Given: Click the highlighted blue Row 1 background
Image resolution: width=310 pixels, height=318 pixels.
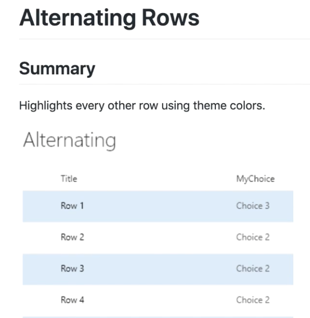Looking at the screenshot, I should pyautogui.click(x=158, y=206).
